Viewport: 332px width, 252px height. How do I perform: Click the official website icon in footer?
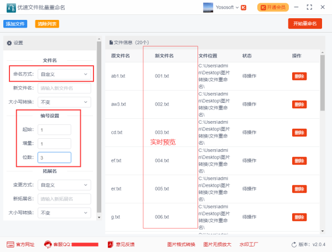coord(11,244)
